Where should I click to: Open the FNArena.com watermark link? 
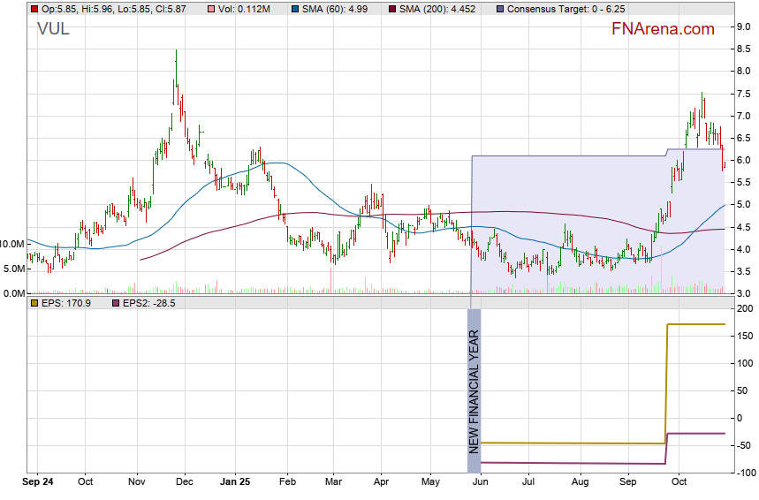coord(663,29)
